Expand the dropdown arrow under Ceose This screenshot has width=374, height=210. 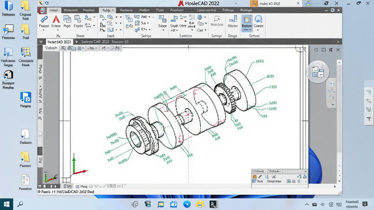pos(258,30)
